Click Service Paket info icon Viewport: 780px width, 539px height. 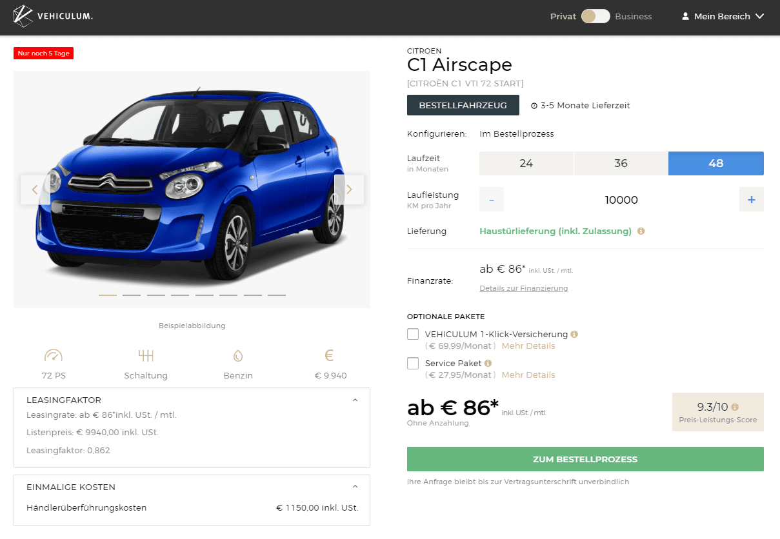click(488, 363)
